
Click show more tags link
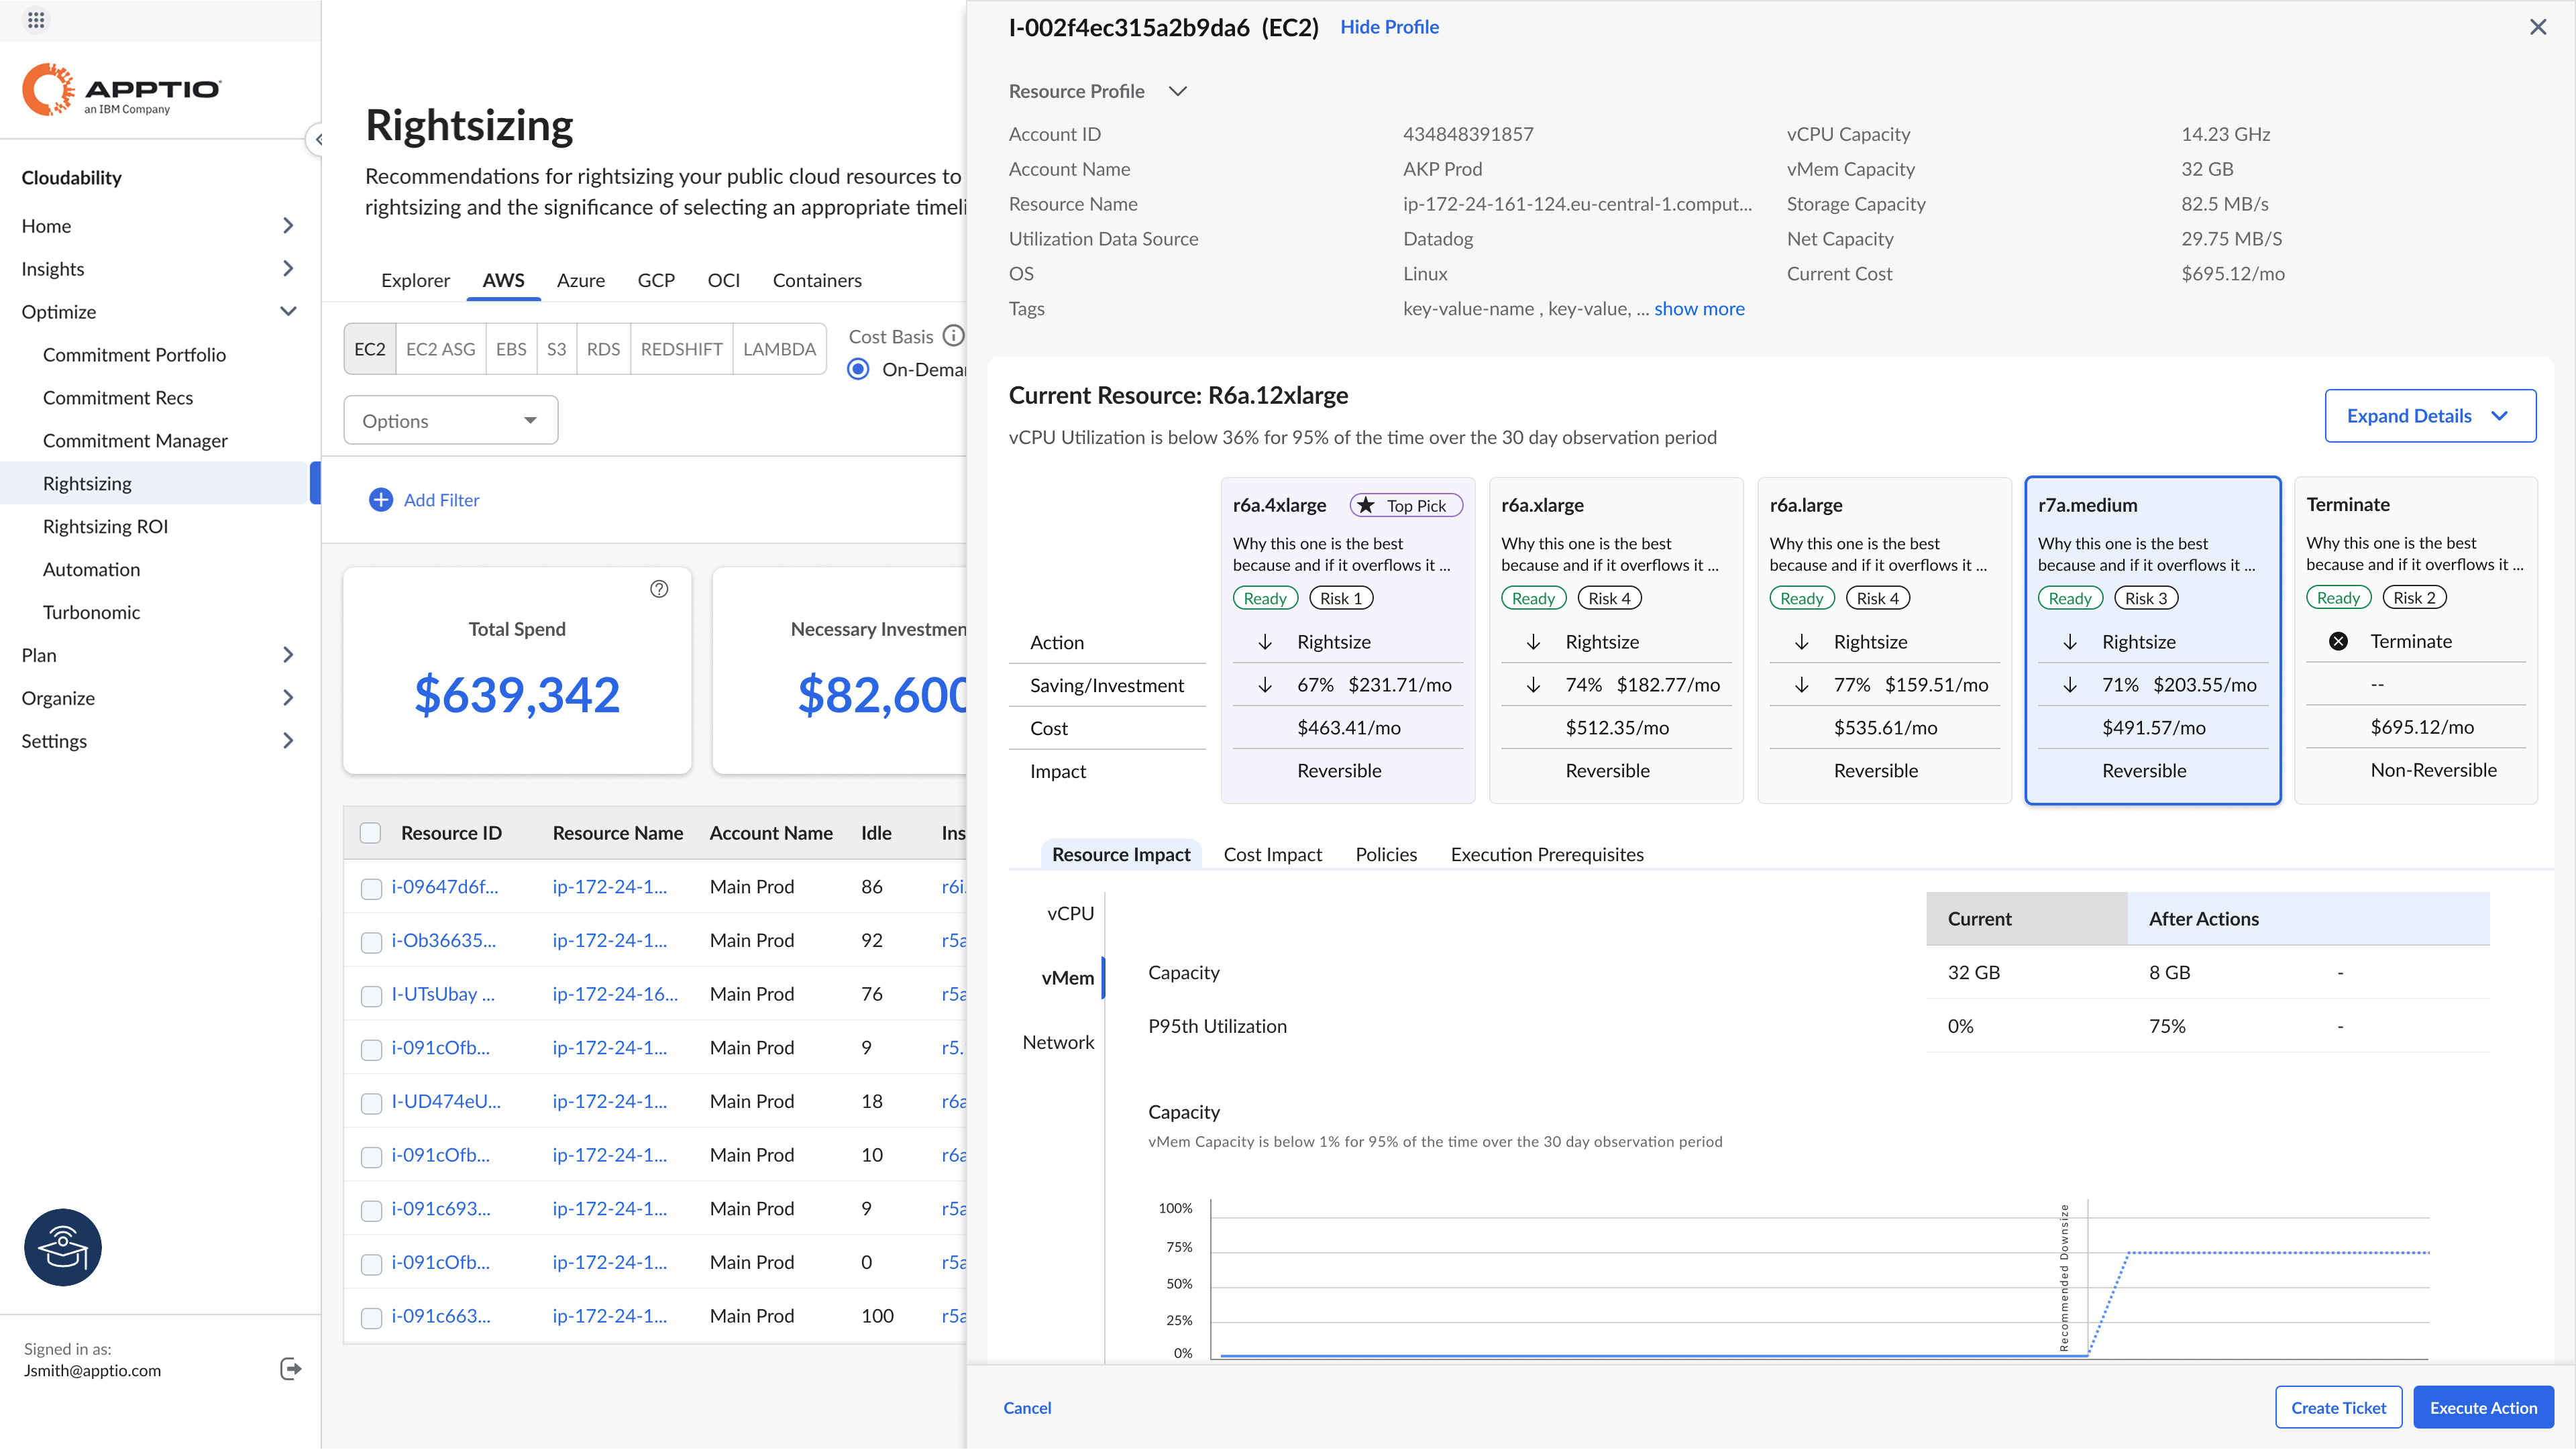(x=1699, y=308)
